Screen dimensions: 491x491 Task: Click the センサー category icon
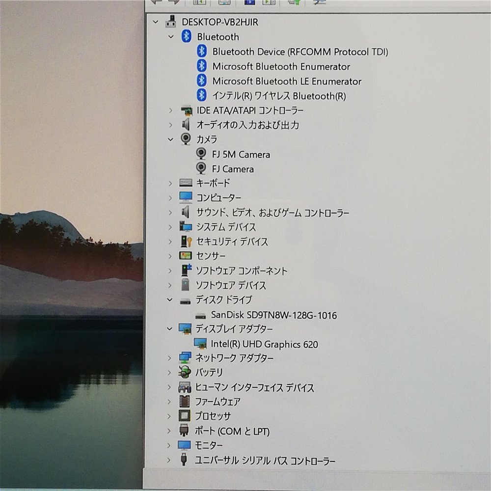coord(186,255)
